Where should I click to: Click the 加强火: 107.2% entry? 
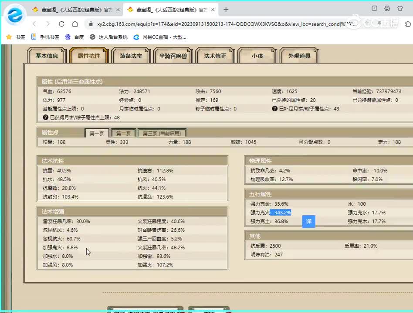pos(156,265)
